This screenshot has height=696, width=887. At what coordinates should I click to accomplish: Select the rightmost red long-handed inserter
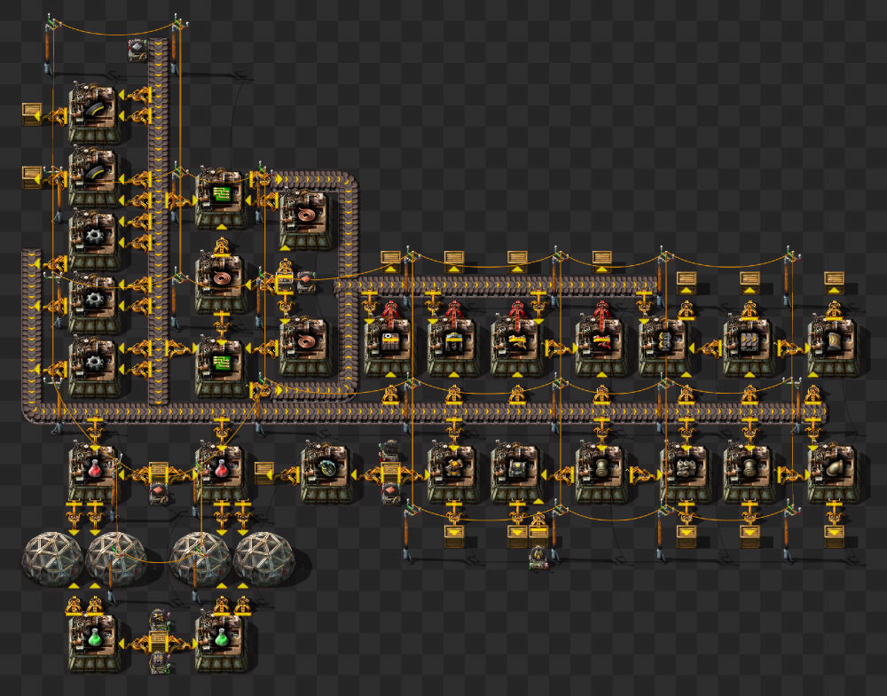pos(601,313)
